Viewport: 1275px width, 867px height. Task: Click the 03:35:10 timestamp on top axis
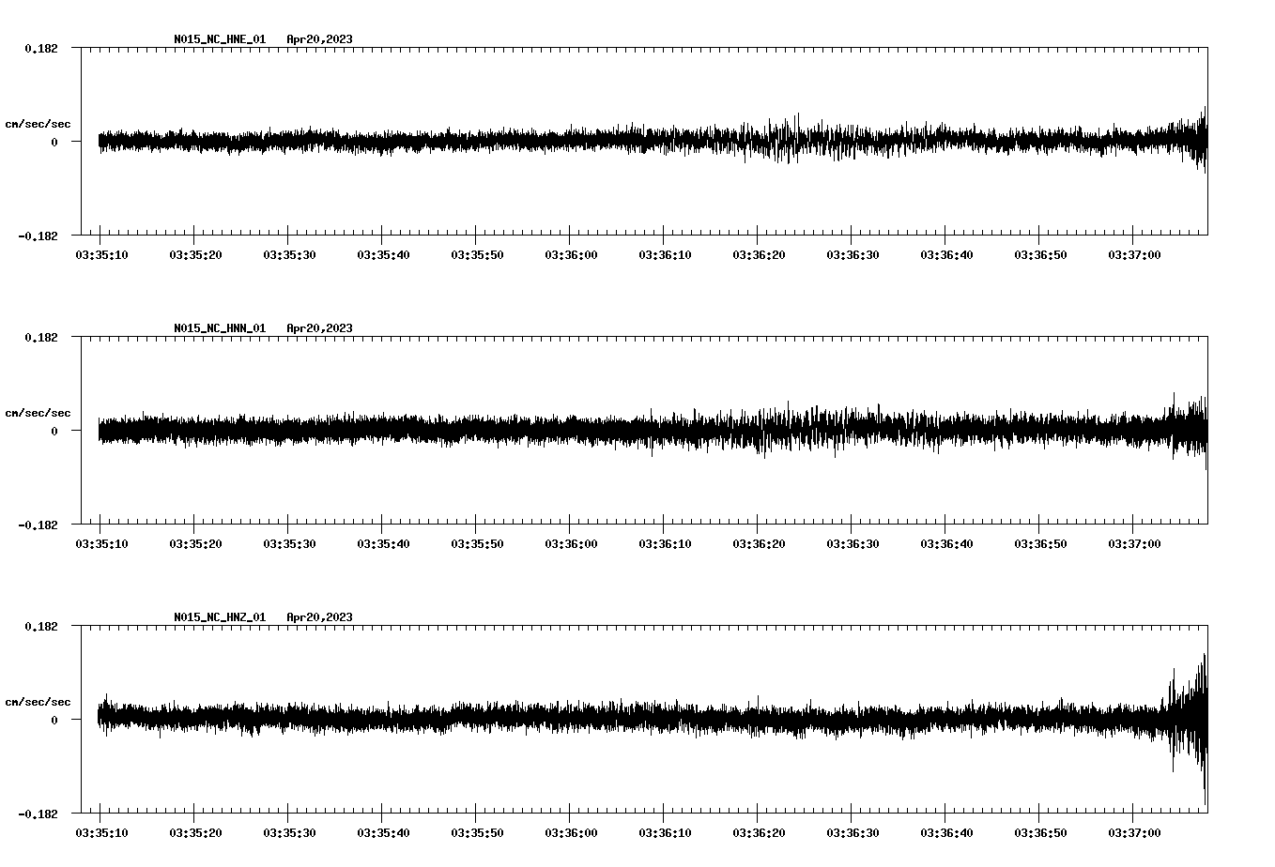(x=100, y=253)
